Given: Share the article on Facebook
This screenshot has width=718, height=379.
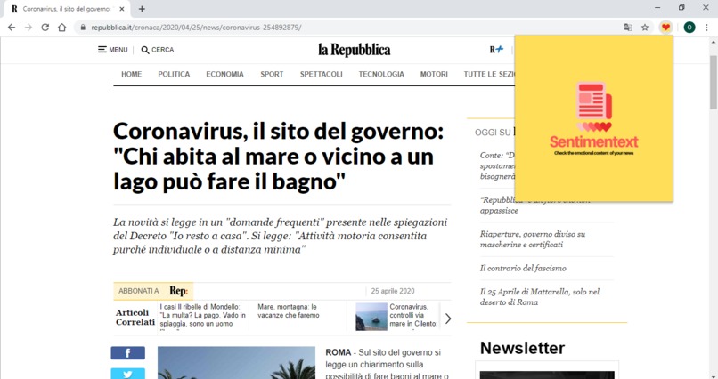Looking at the screenshot, I should pos(127,353).
